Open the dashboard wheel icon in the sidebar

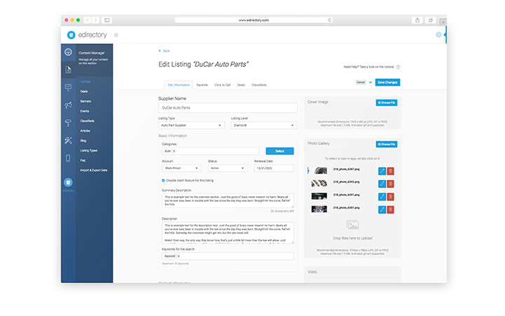click(68, 52)
